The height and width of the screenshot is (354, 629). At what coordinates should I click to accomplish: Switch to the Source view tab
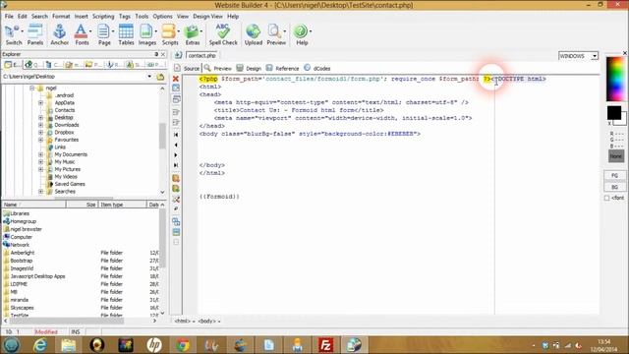[187, 68]
